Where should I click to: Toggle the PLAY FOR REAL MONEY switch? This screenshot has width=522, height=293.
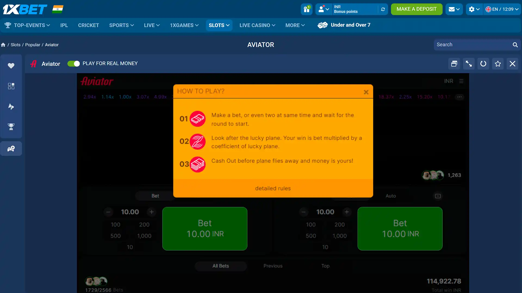[73, 63]
